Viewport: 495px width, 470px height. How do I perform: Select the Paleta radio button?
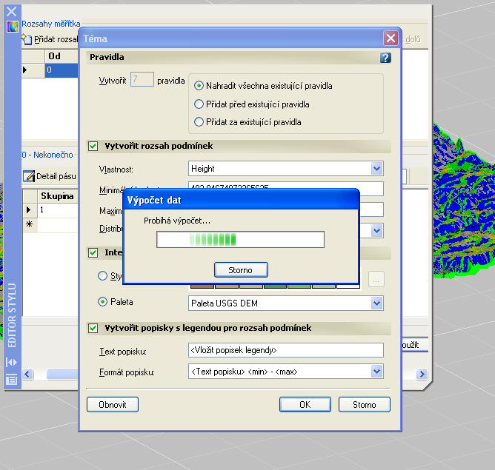[103, 302]
